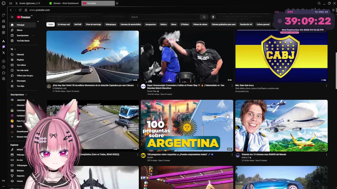
Task: Open options menu for Dale dale boca mix
Action: coord(326,86)
